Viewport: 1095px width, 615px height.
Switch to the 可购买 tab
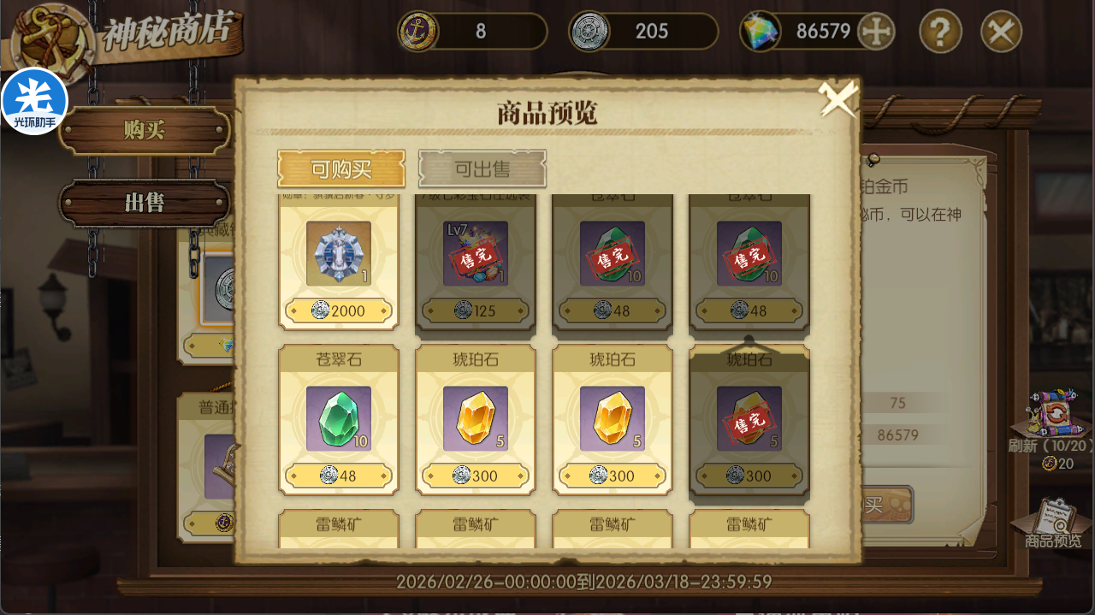(341, 169)
